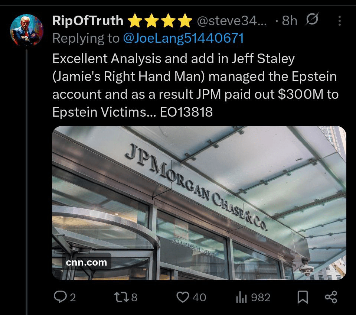Click the share icon
The image size is (356, 315).
point(331,297)
